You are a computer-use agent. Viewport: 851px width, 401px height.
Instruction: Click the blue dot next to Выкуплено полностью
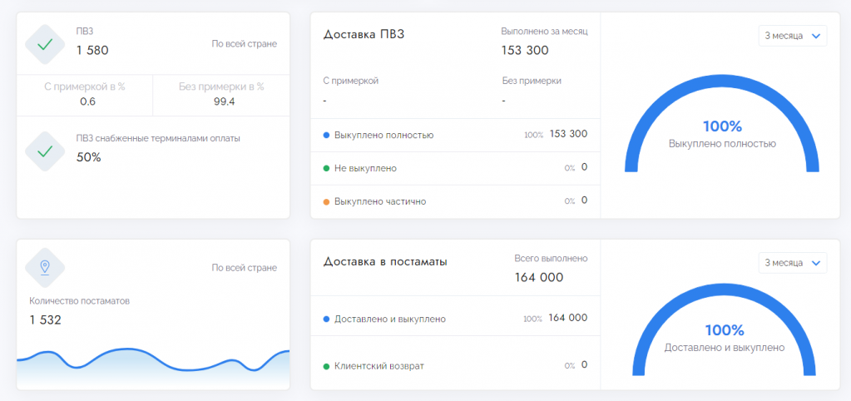click(x=326, y=135)
